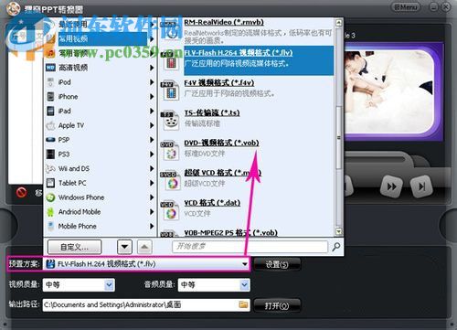Click the Tablet PC icon
The width and height of the screenshot is (457, 330).
pos(50,183)
